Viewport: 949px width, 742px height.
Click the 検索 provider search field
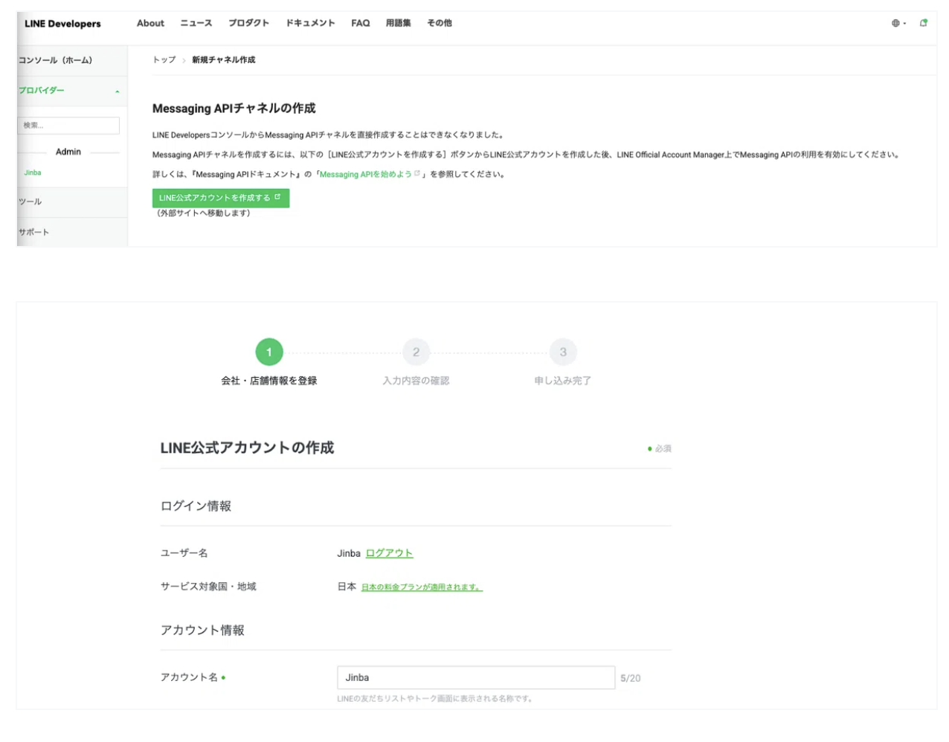point(68,126)
